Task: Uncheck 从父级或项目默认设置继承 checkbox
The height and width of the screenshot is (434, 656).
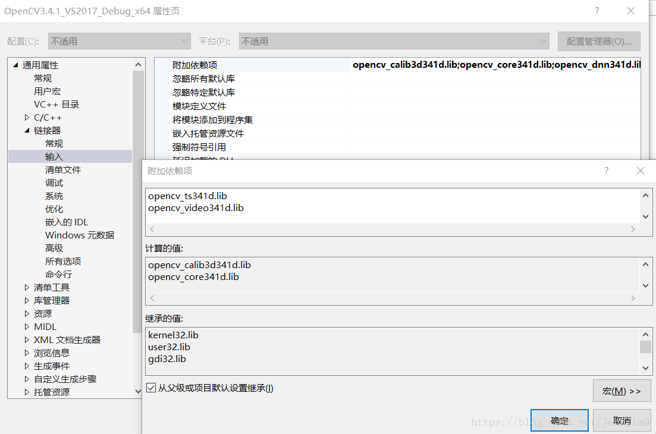Action: [x=151, y=388]
